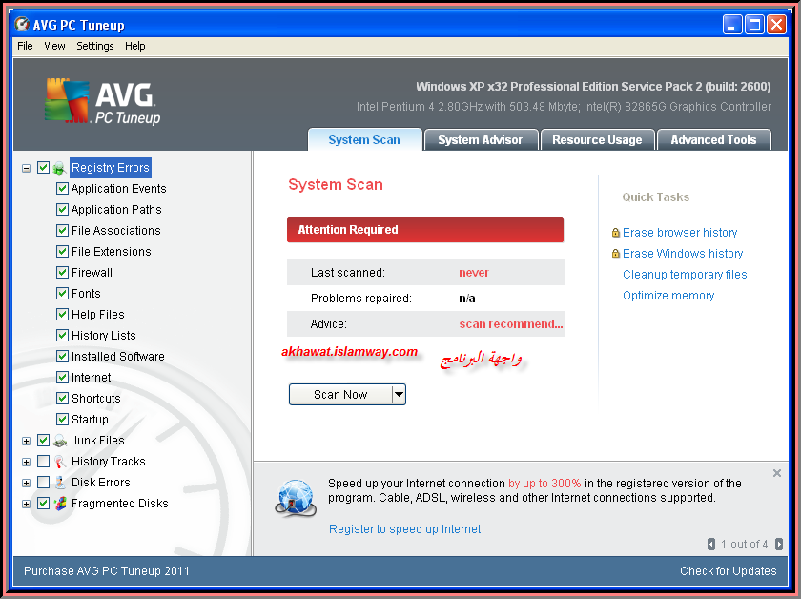Select the History Lists tree item
Screen dimensions: 801x599
coord(104,336)
